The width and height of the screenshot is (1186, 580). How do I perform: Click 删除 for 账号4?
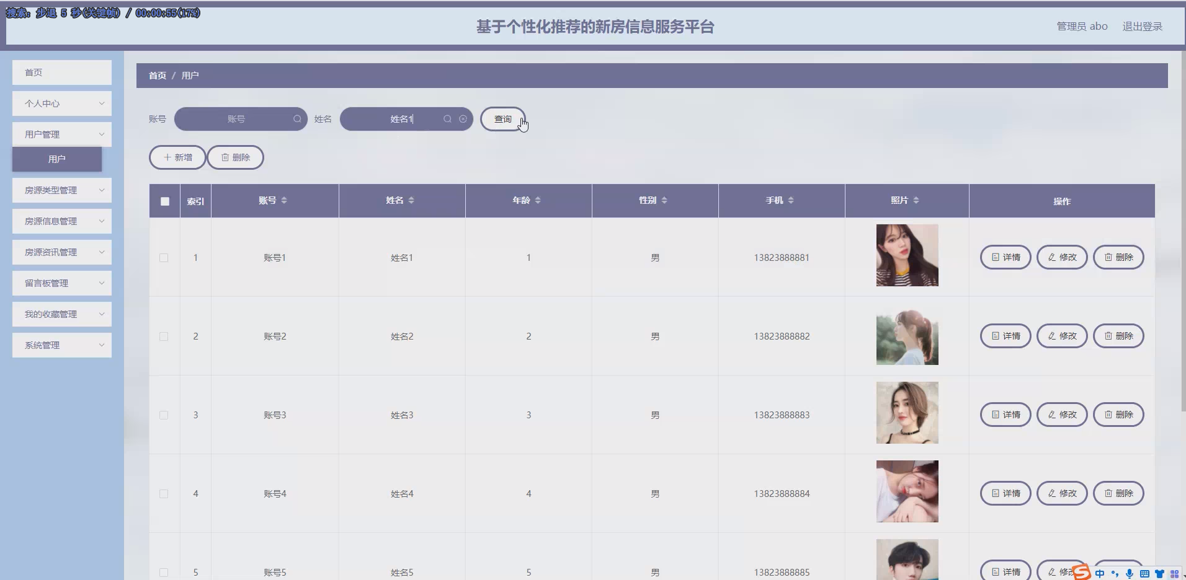point(1118,493)
